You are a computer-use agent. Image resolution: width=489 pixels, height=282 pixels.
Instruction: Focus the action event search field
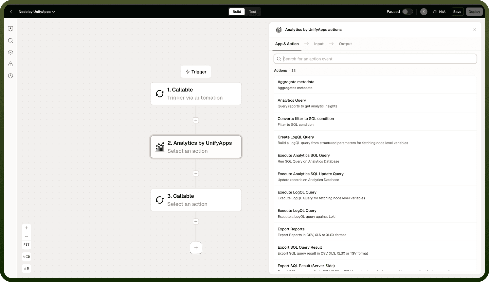coord(375,59)
